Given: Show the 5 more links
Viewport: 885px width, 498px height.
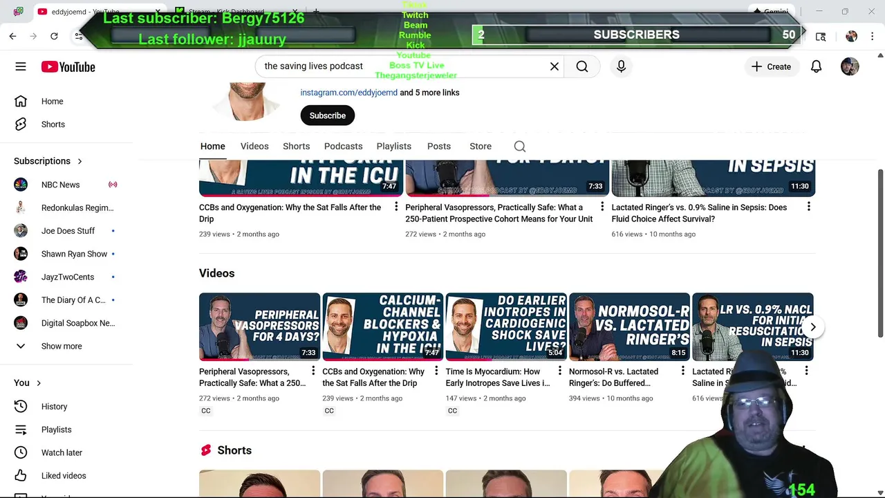Looking at the screenshot, I should click(x=429, y=92).
